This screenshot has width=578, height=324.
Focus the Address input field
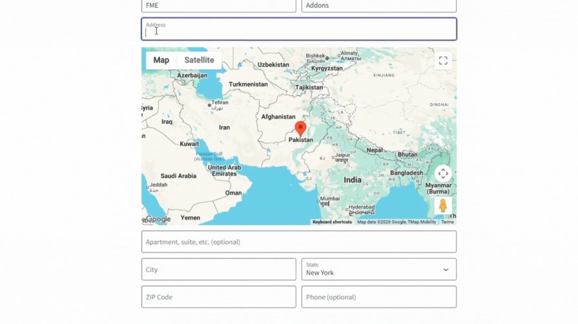tap(299, 29)
